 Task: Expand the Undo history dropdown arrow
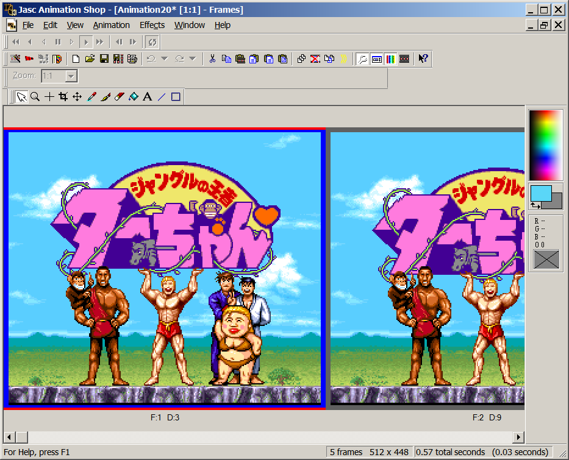point(165,58)
